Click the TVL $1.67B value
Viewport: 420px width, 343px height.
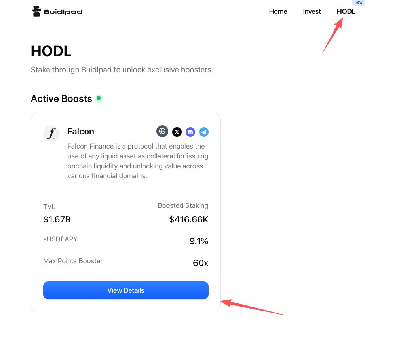[x=57, y=219]
